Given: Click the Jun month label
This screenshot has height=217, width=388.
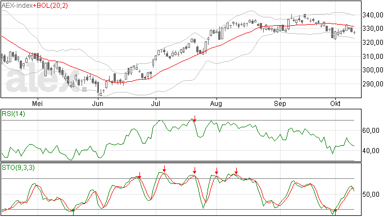Looking at the screenshot, I should coord(97,103).
